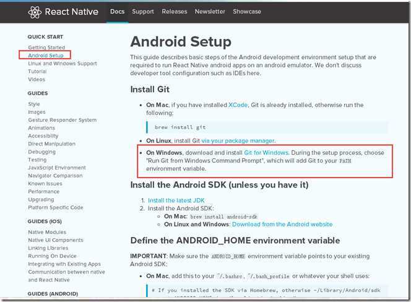Click the 'brew install android-sdk' code text
The height and width of the screenshot is (302, 411).
point(223,217)
